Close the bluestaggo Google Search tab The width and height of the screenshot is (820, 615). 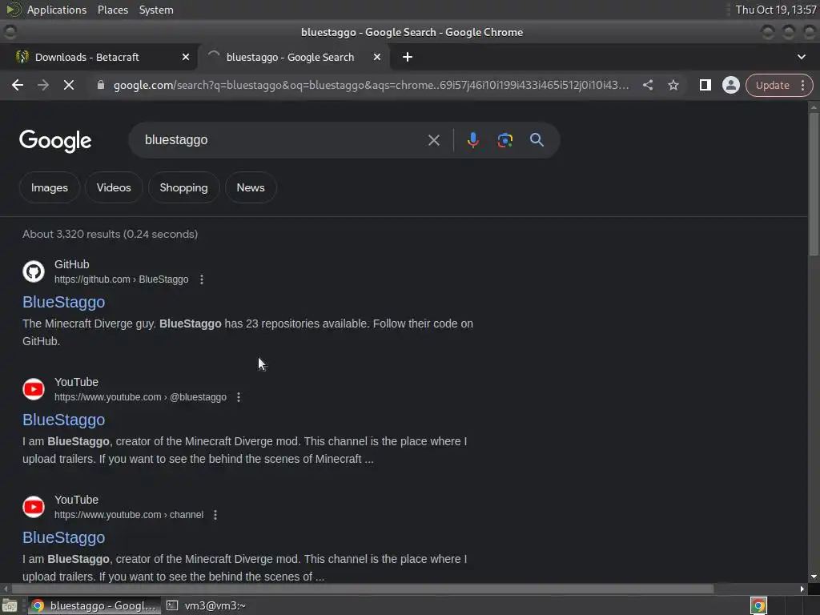tap(376, 57)
